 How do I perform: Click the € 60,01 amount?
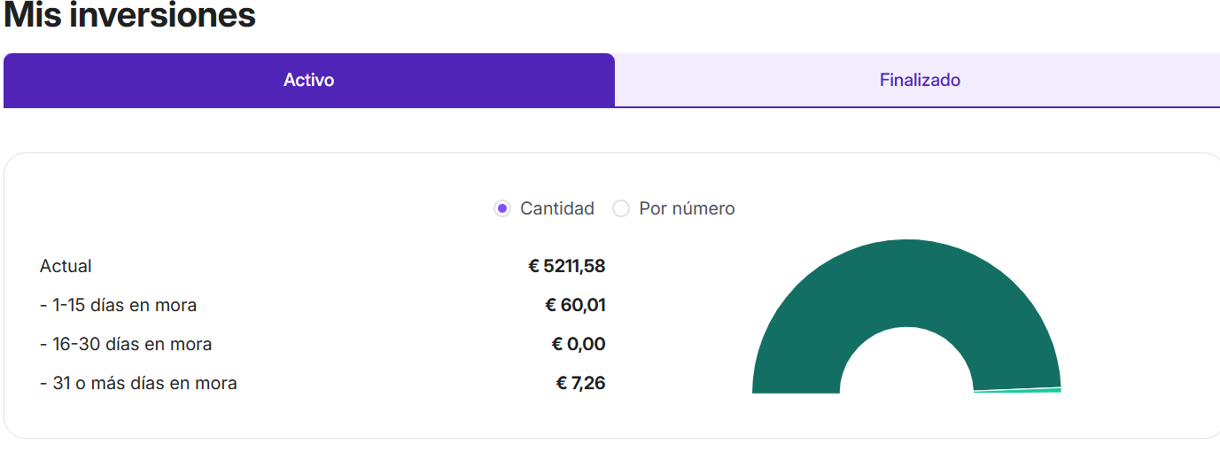pyautogui.click(x=575, y=306)
